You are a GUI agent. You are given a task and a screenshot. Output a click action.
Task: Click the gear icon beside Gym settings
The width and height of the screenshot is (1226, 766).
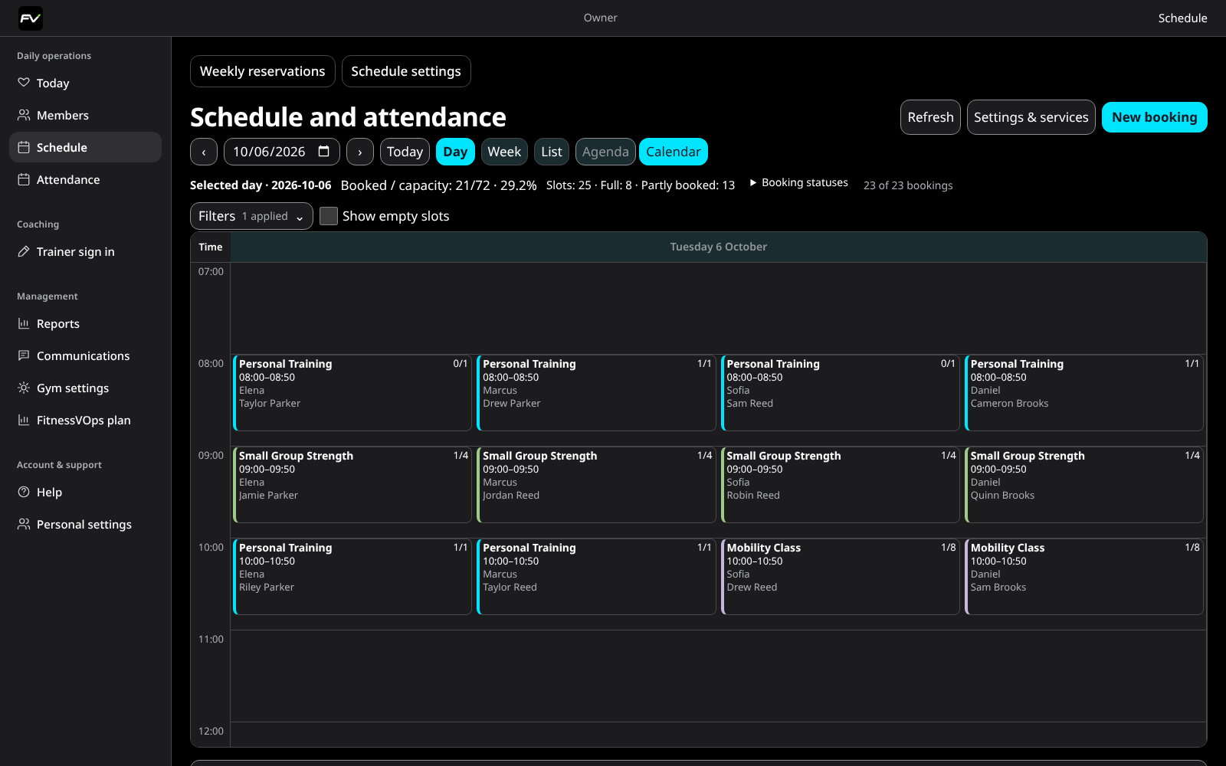point(24,388)
